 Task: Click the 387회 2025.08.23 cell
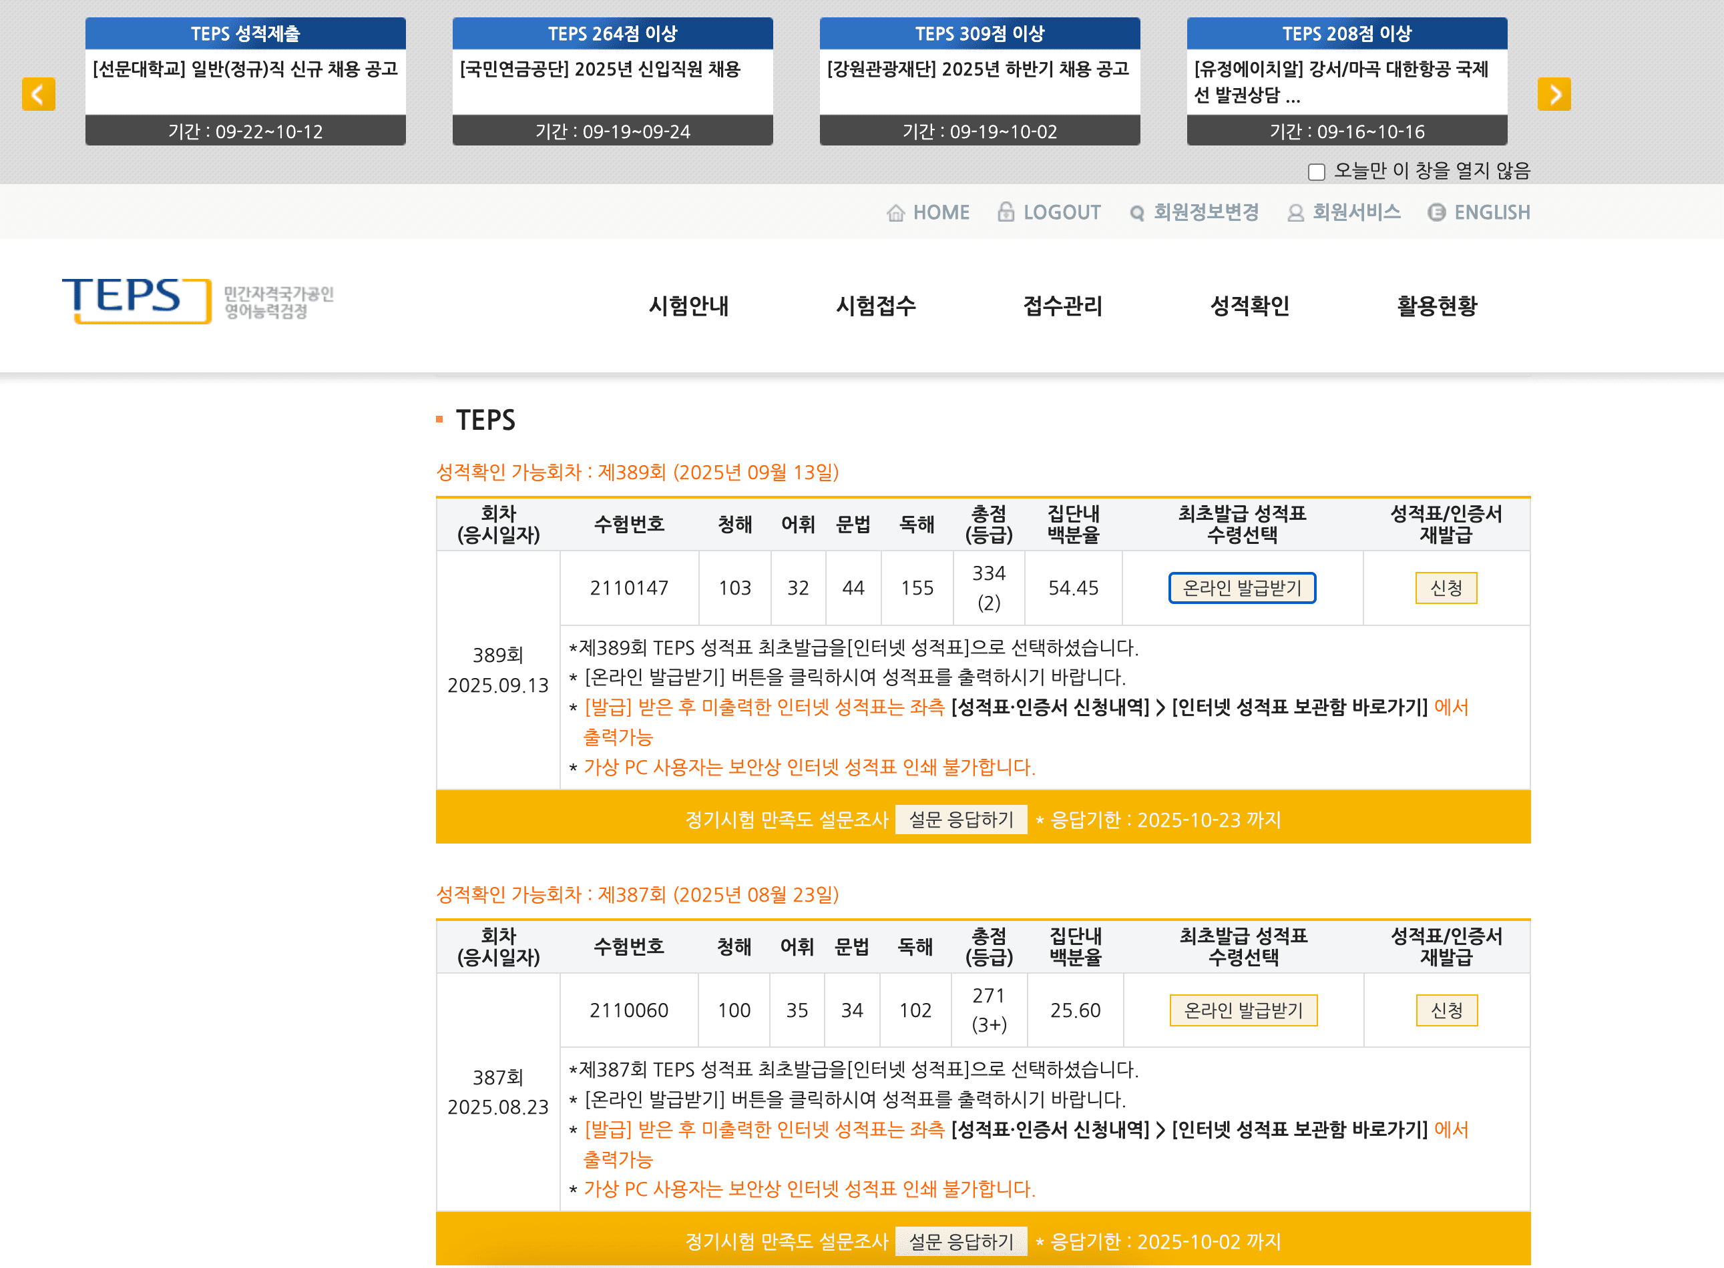click(x=497, y=1092)
